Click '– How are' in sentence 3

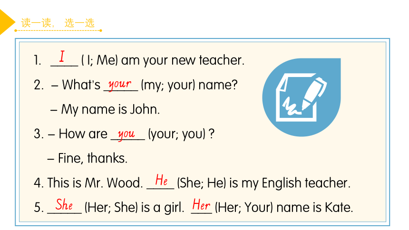tap(78, 134)
